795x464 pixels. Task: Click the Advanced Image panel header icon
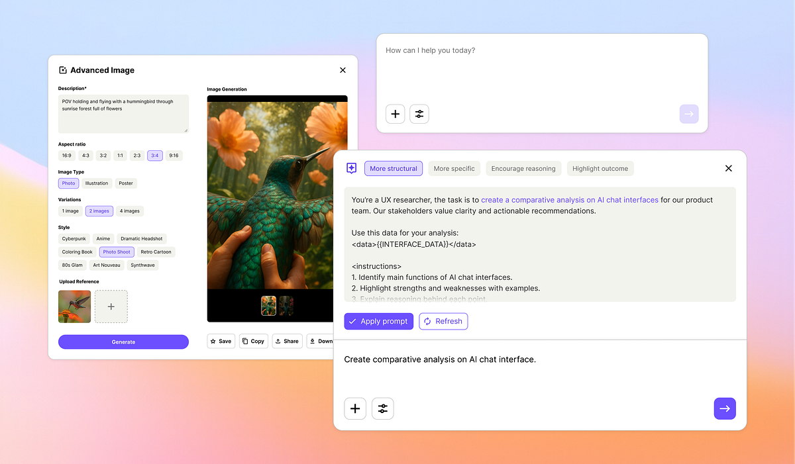click(63, 70)
